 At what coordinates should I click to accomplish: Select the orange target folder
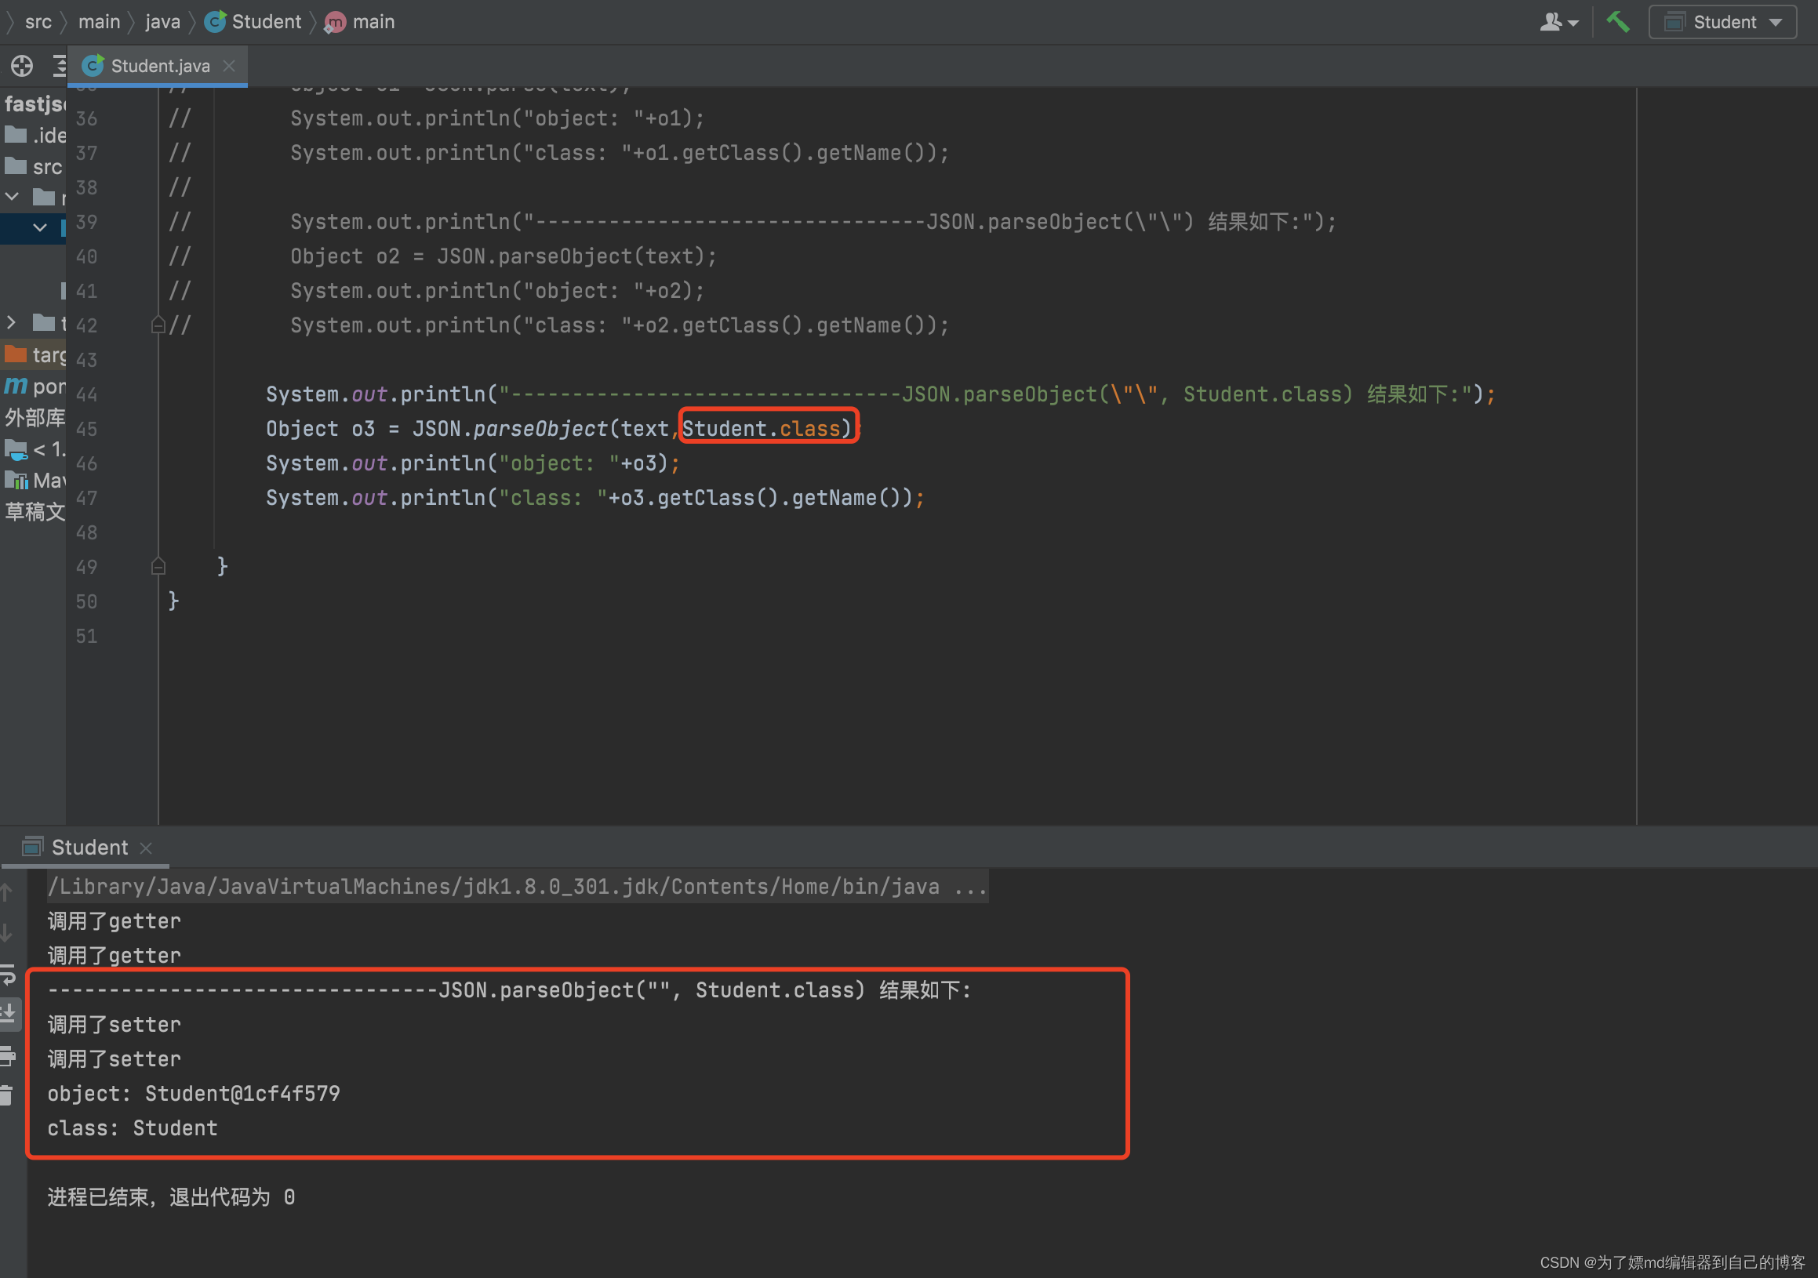point(33,354)
